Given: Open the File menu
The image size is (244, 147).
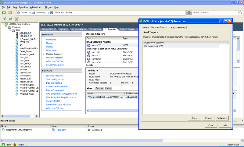Looking at the screenshot, I should click(4, 7).
